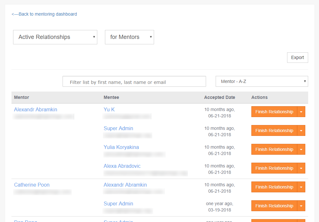The height and width of the screenshot is (222, 319).
Task: Select the 03-19-2018 accepted date text
Action: click(x=219, y=210)
